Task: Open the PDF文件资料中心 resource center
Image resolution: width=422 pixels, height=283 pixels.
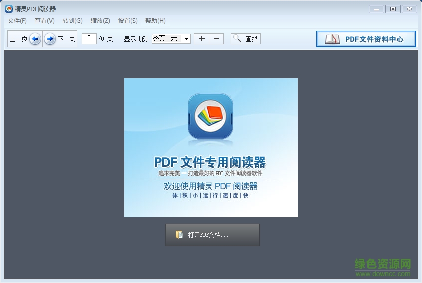Action: click(366, 39)
